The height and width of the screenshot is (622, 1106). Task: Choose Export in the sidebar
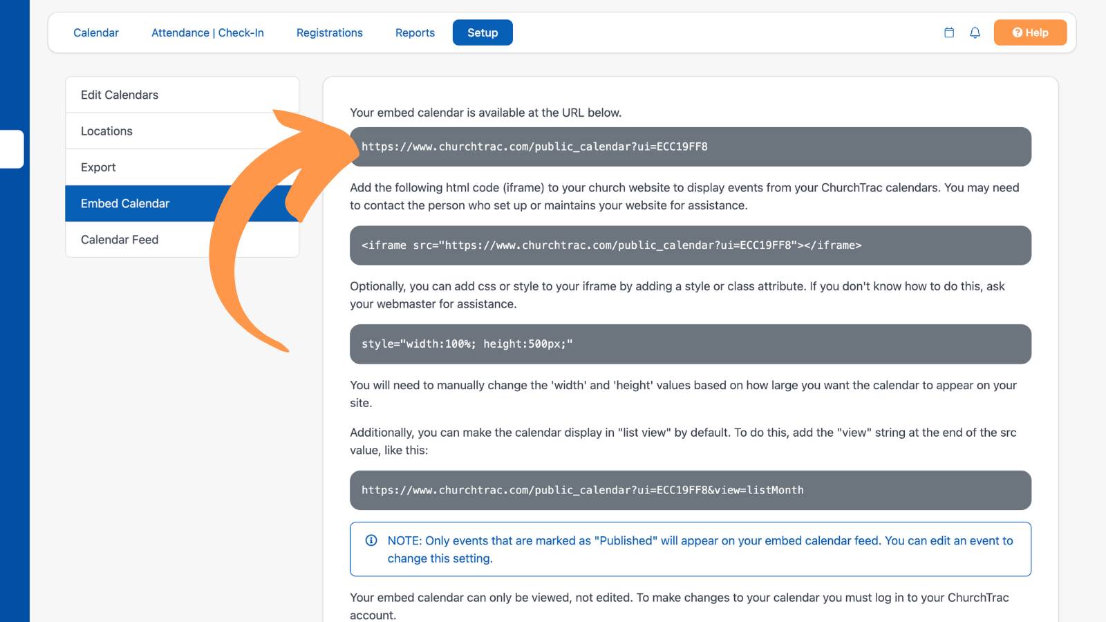(182, 167)
